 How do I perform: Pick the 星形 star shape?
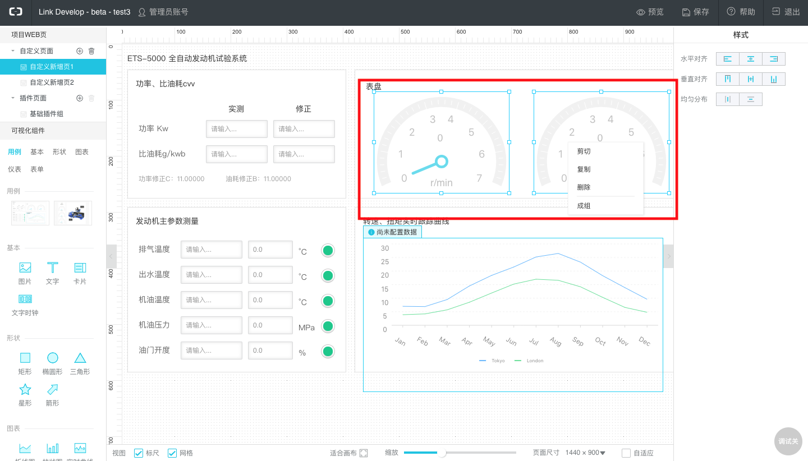tap(25, 395)
